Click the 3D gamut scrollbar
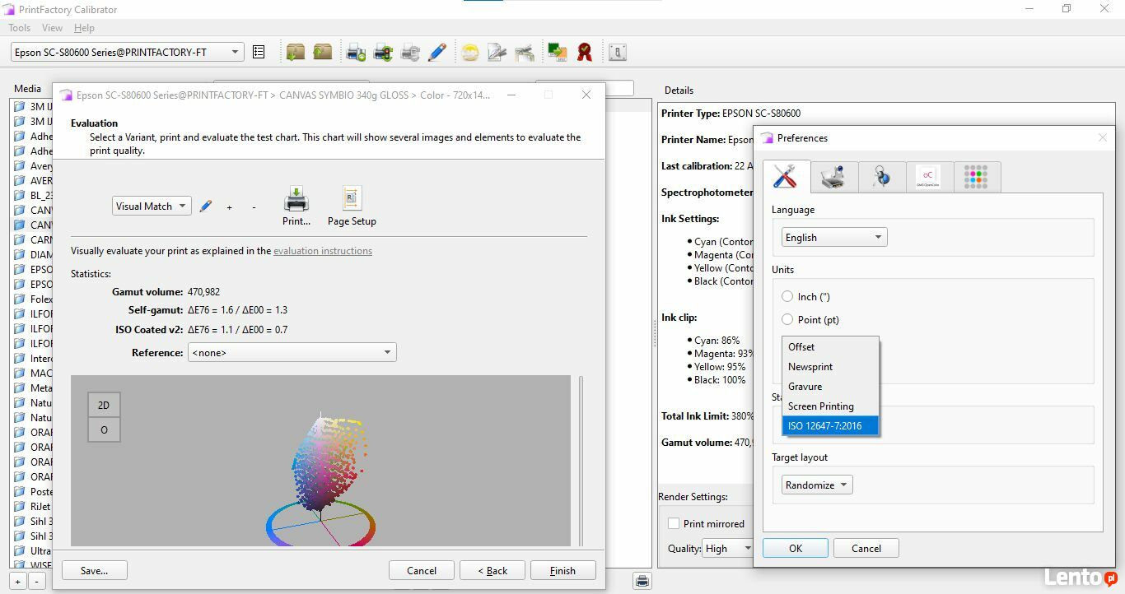 pos(581,461)
